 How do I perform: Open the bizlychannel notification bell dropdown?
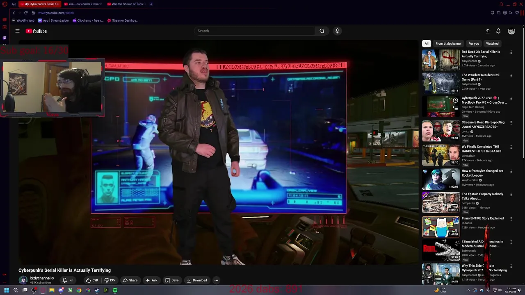68,280
